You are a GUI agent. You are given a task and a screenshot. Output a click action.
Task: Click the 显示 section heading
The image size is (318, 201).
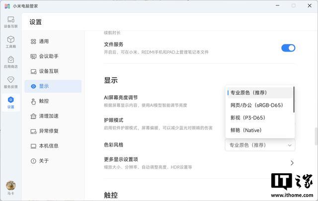click(111, 80)
